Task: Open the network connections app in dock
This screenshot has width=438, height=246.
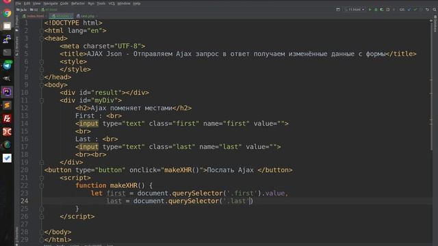Action: (x=7, y=40)
